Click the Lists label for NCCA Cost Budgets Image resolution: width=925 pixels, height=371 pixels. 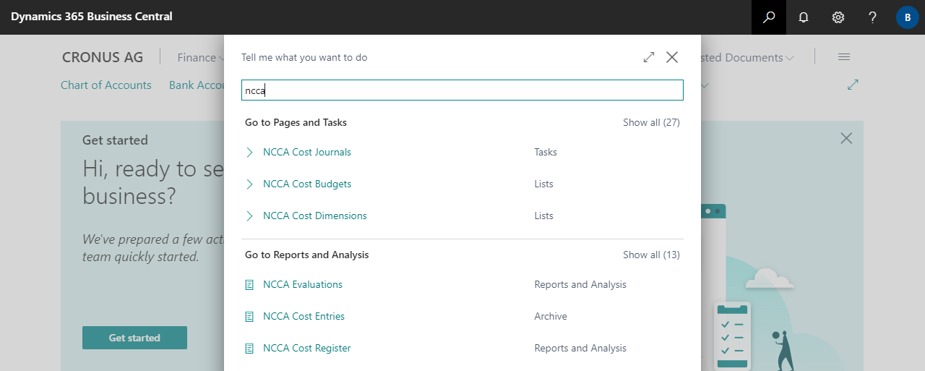click(x=543, y=184)
